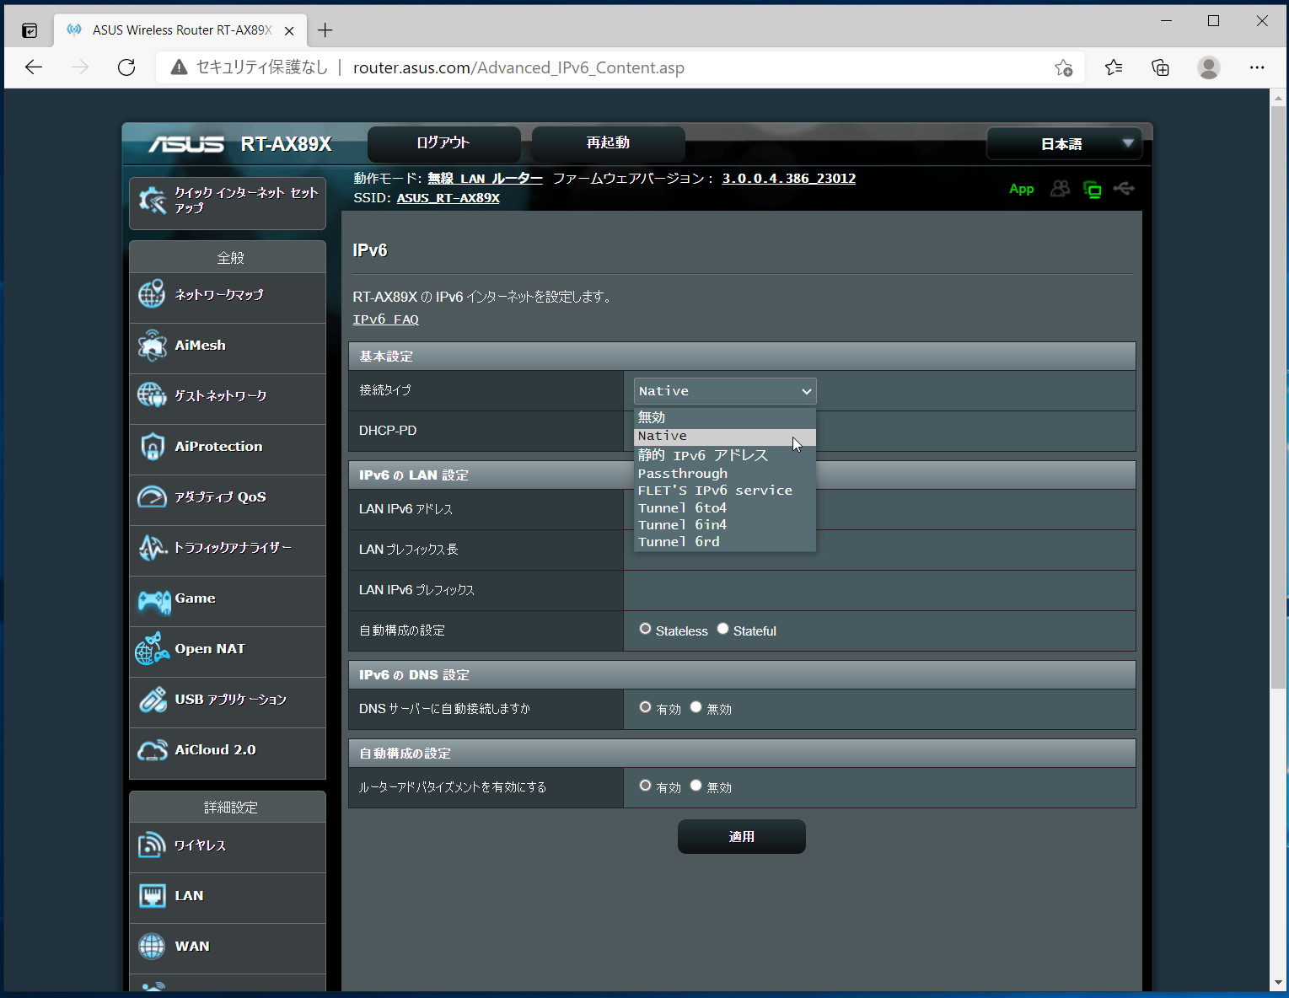
Task: Open the LAN settings icon
Action: point(152,896)
